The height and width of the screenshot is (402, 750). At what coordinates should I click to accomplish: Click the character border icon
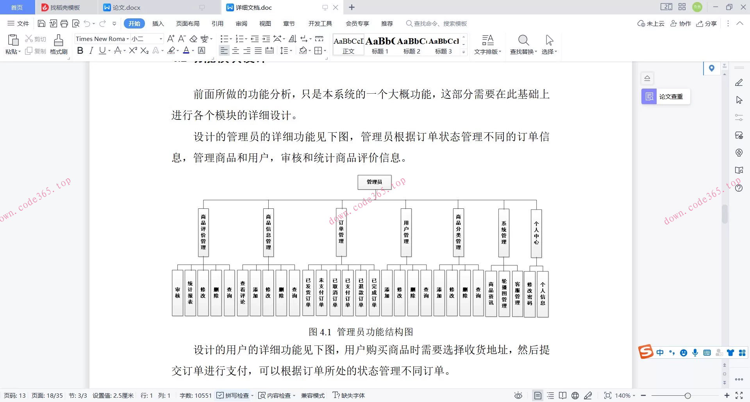pyautogui.click(x=202, y=50)
